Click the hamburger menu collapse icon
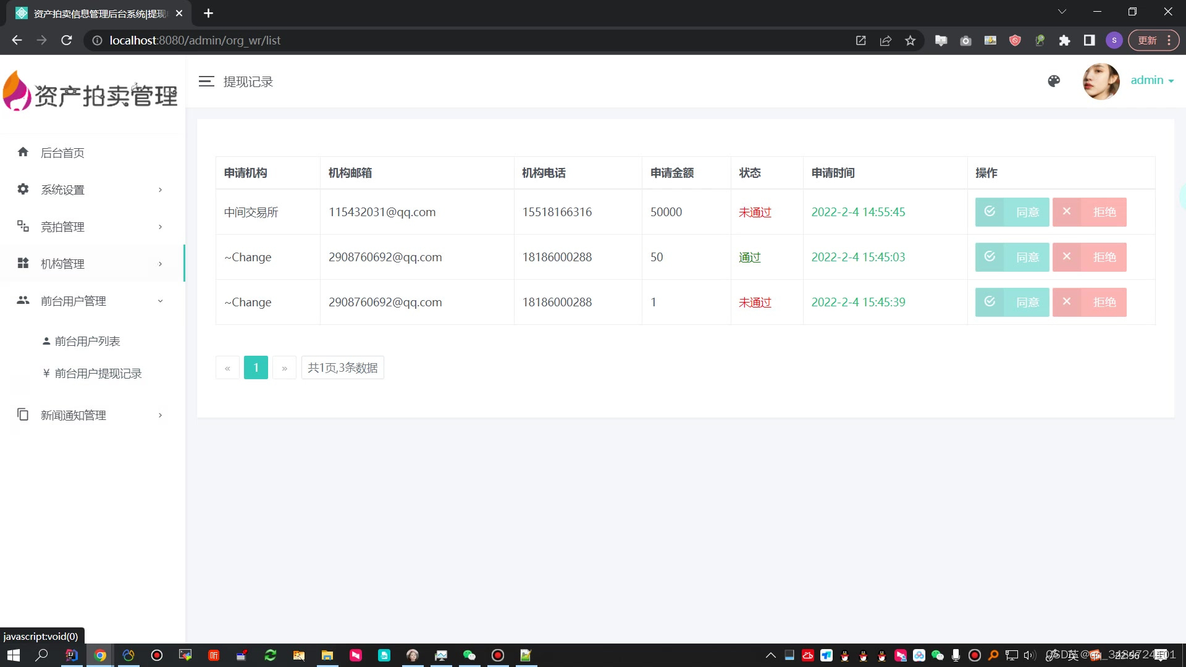This screenshot has width=1186, height=667. (x=206, y=82)
